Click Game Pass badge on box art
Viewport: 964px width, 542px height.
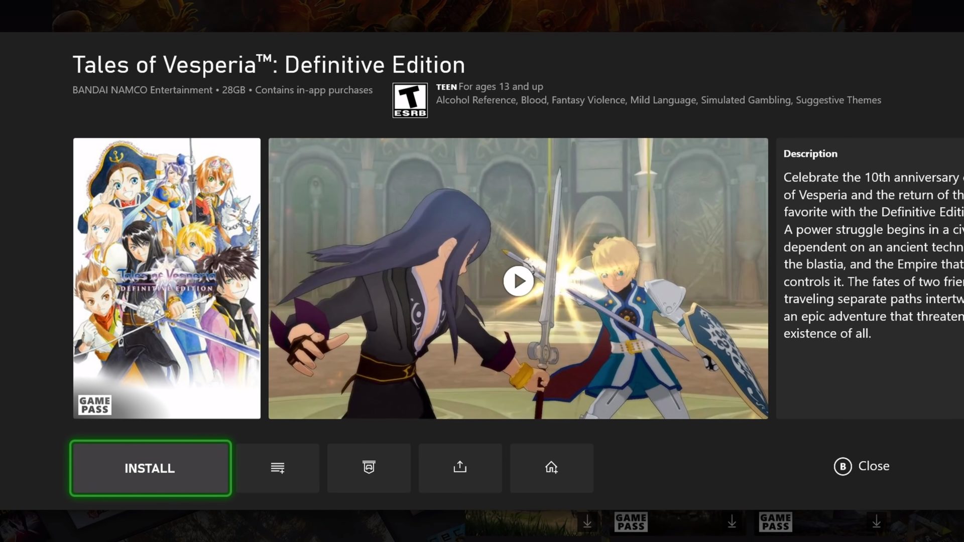(x=95, y=404)
